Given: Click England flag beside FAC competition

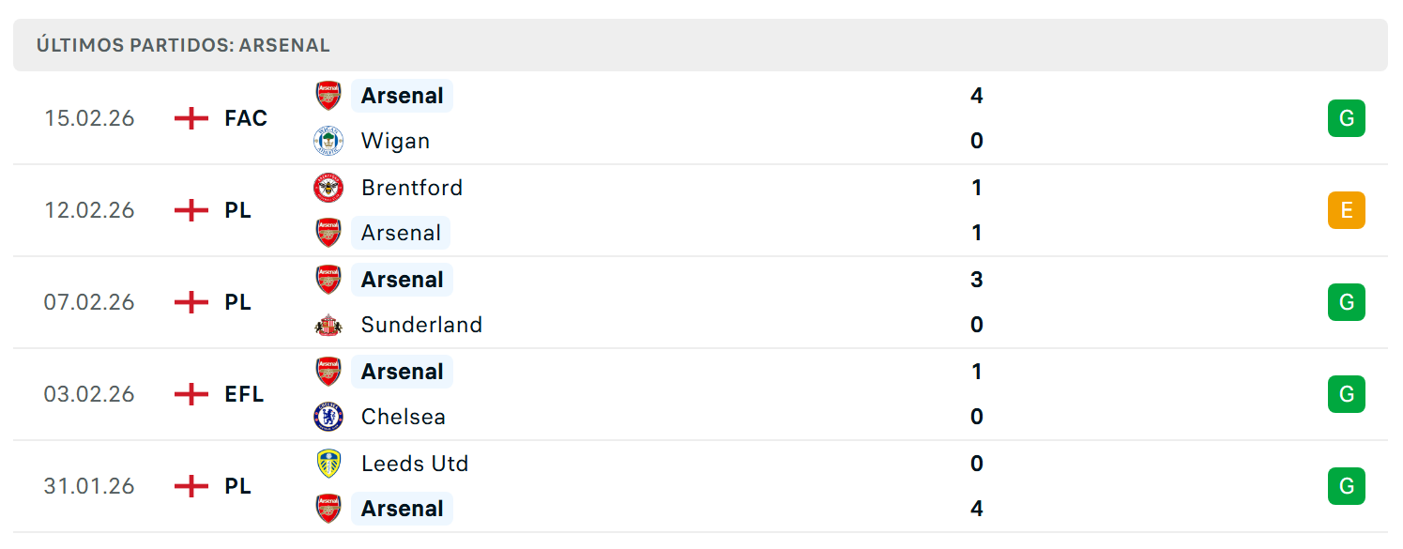Looking at the screenshot, I should (191, 118).
